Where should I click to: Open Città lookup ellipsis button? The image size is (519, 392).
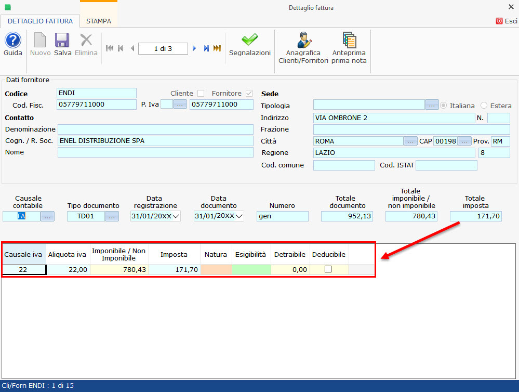pyautogui.click(x=410, y=141)
